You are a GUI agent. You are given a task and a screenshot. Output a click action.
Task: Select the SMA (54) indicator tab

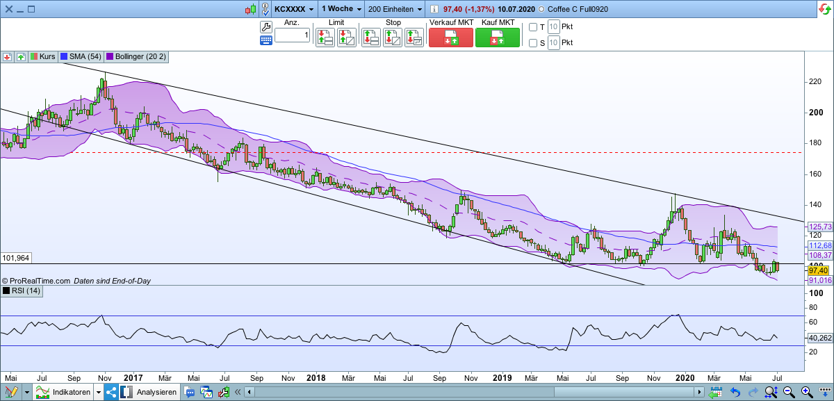tap(81, 57)
